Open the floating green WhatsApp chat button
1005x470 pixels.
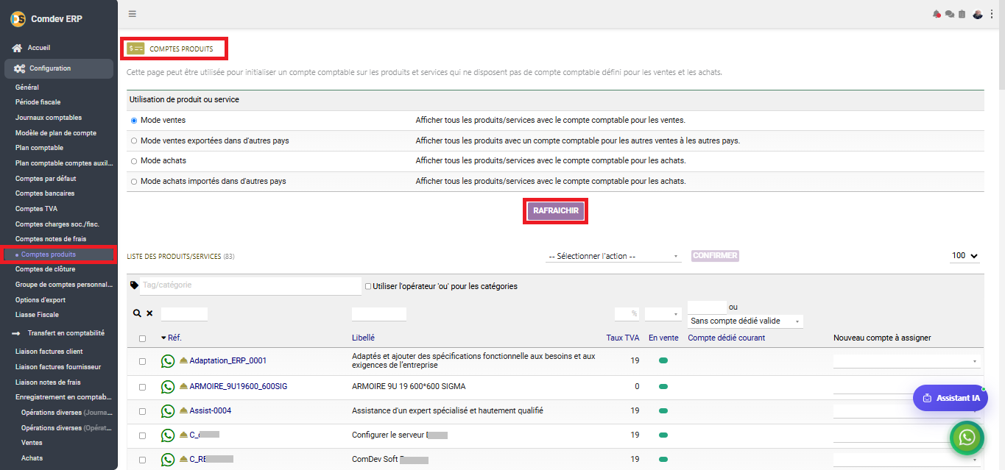point(967,438)
